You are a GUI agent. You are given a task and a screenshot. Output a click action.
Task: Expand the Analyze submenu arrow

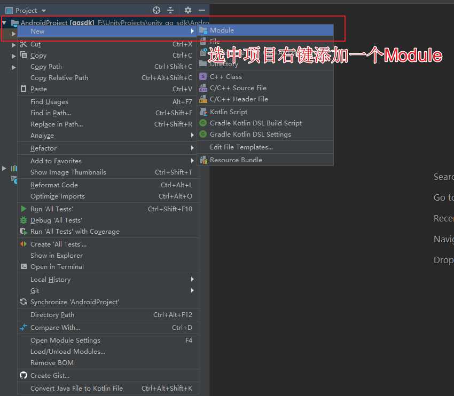192,135
